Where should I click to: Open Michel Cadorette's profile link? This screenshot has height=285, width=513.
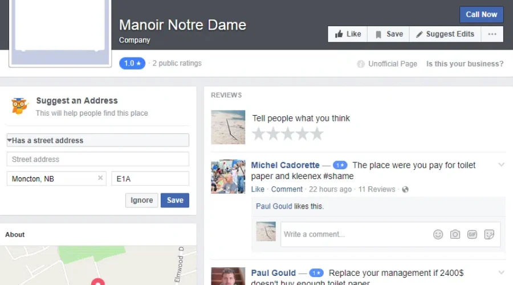coord(285,165)
